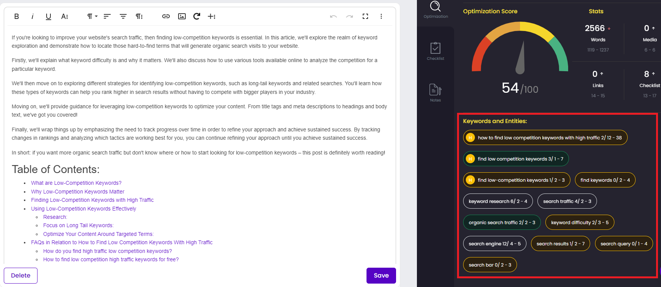
Task: Follow the 'What are Low-Competition Keywords?' link
Action: [76, 183]
